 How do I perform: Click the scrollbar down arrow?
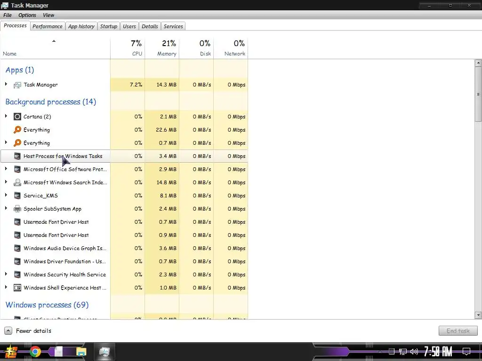478,315
